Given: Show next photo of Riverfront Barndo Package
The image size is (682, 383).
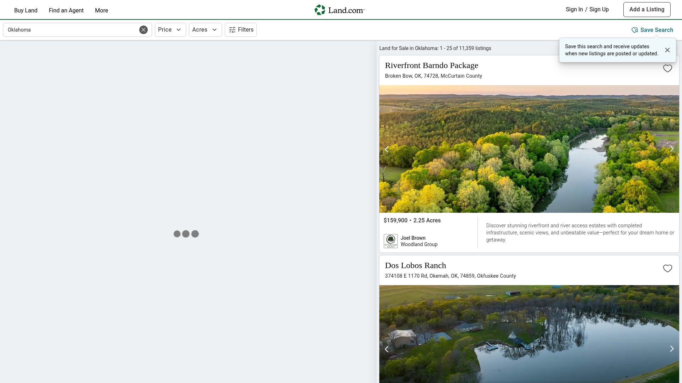Looking at the screenshot, I should [672, 149].
